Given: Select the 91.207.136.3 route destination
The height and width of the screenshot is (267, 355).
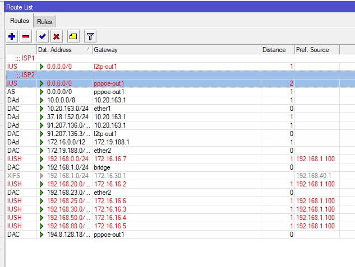Looking at the screenshot, I should [68, 134].
